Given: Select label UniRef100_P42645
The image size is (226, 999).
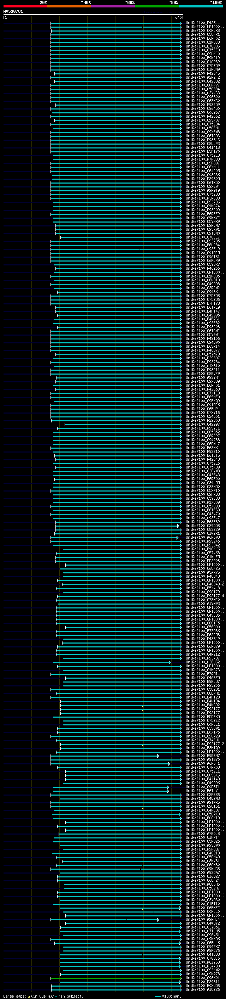Looking at the screenshot, I should [x=203, y=73].
